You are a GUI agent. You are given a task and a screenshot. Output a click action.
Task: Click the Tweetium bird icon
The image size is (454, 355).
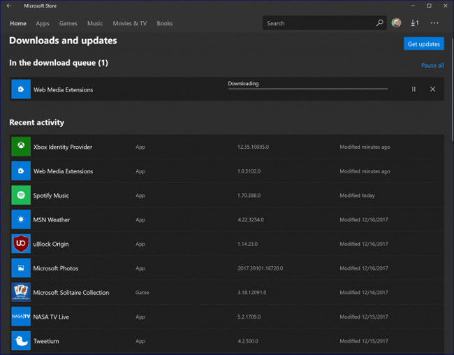(21, 341)
